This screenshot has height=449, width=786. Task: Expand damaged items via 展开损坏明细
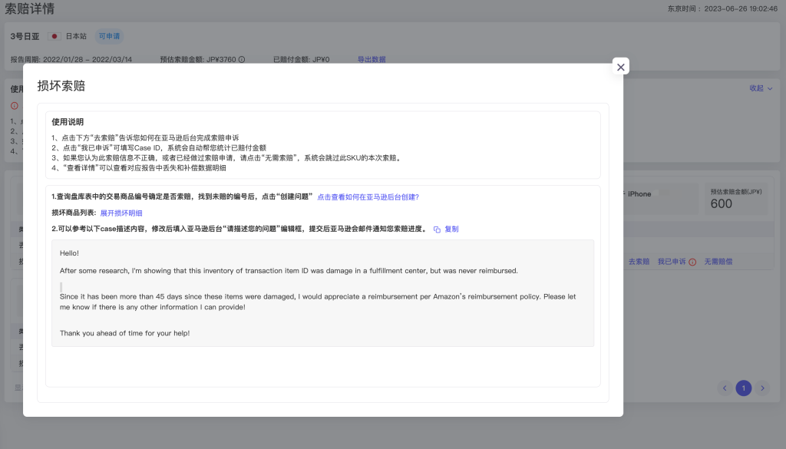121,213
